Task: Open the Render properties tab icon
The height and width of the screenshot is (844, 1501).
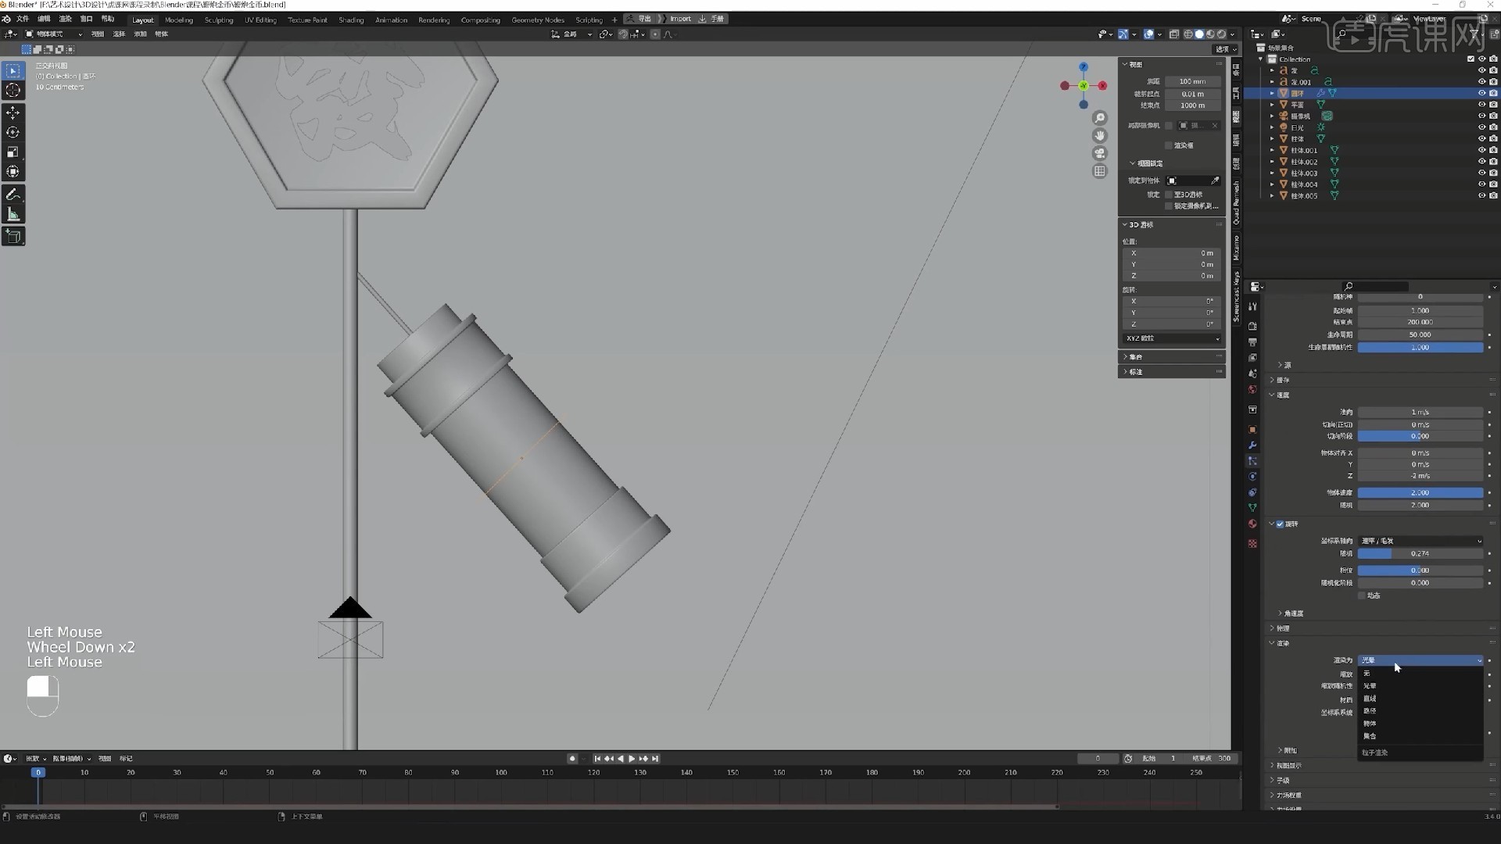Action: tap(1252, 326)
